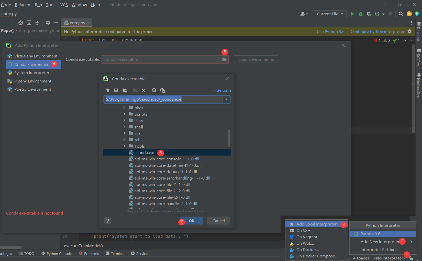Select Python 3.6 interpreter in popup
Image resolution: width=422 pixels, height=261 pixels.
pos(383,234)
